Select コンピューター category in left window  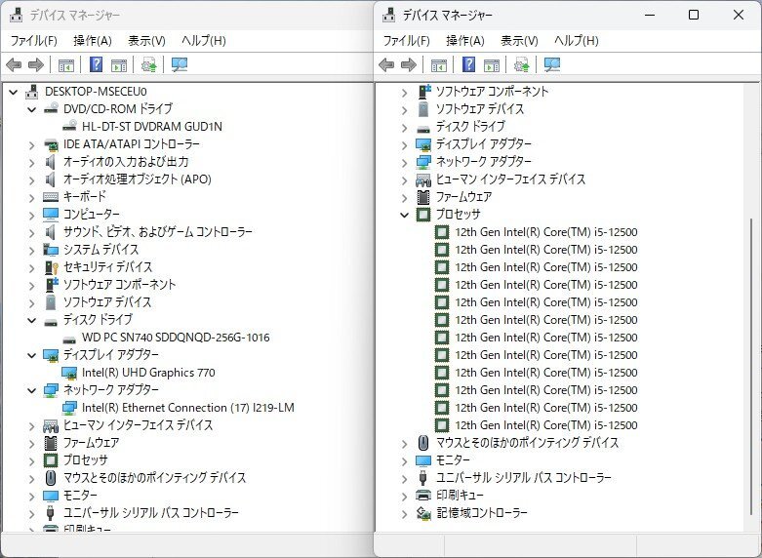pyautogui.click(x=92, y=215)
